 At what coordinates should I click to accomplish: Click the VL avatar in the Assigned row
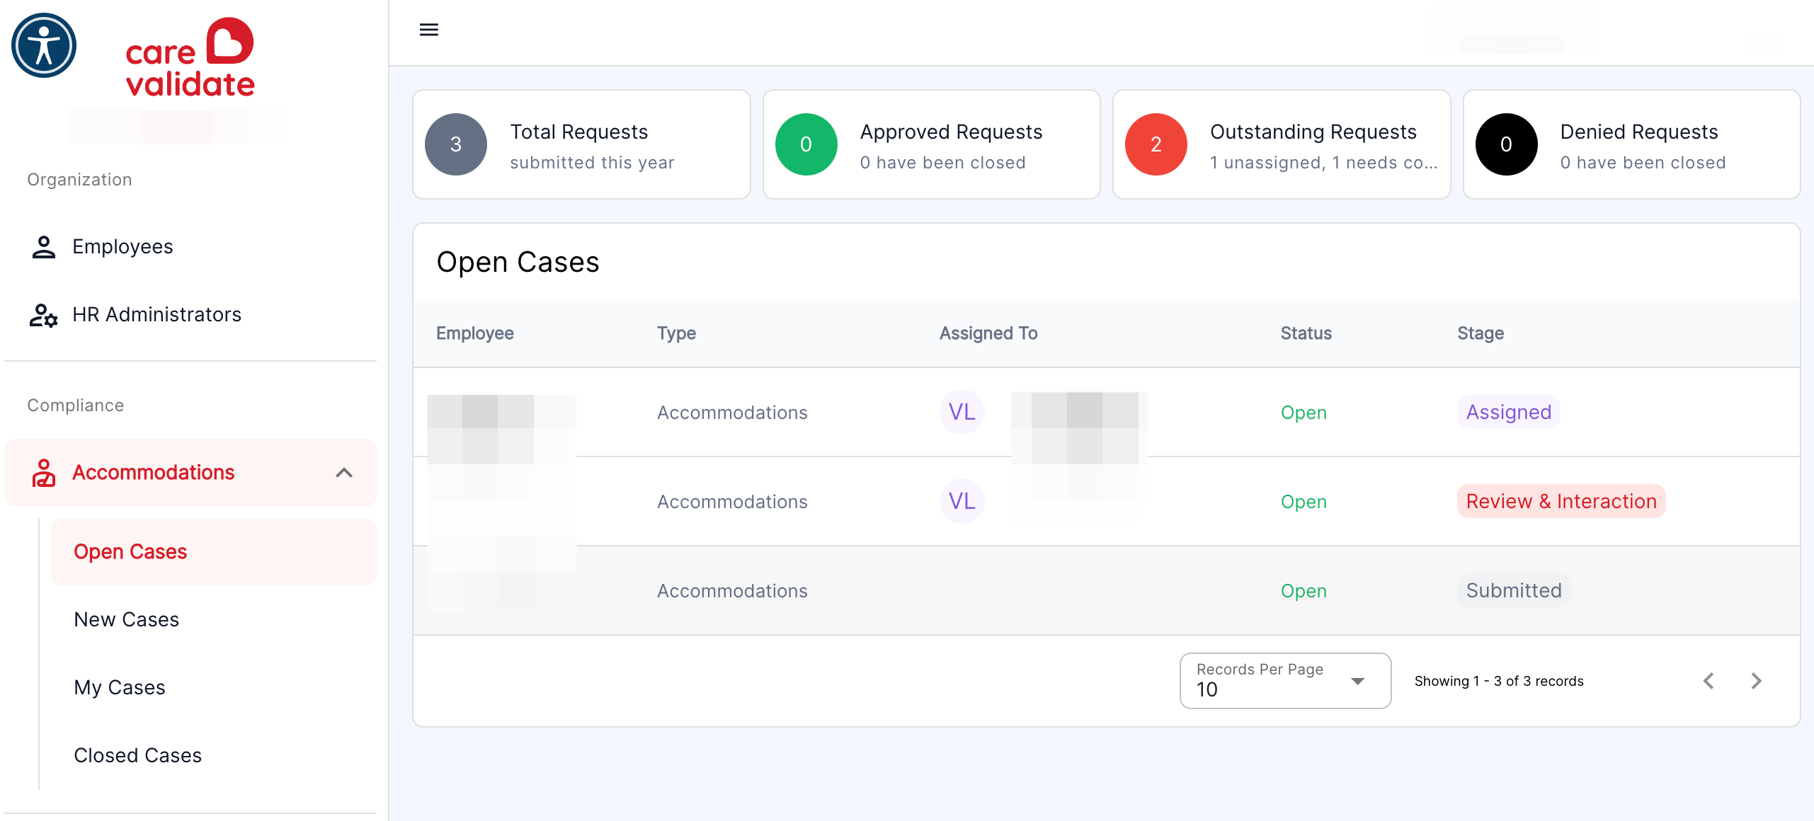[962, 412]
